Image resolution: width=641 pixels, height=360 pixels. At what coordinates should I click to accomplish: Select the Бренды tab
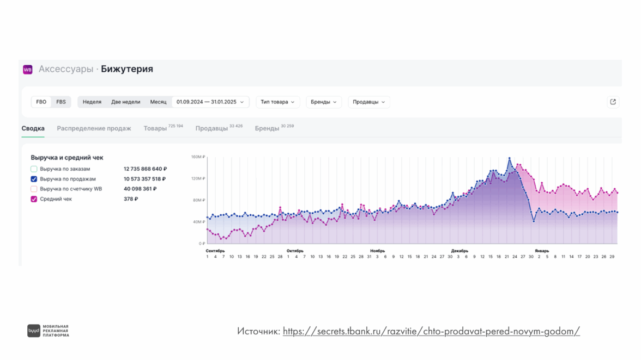[x=267, y=128]
